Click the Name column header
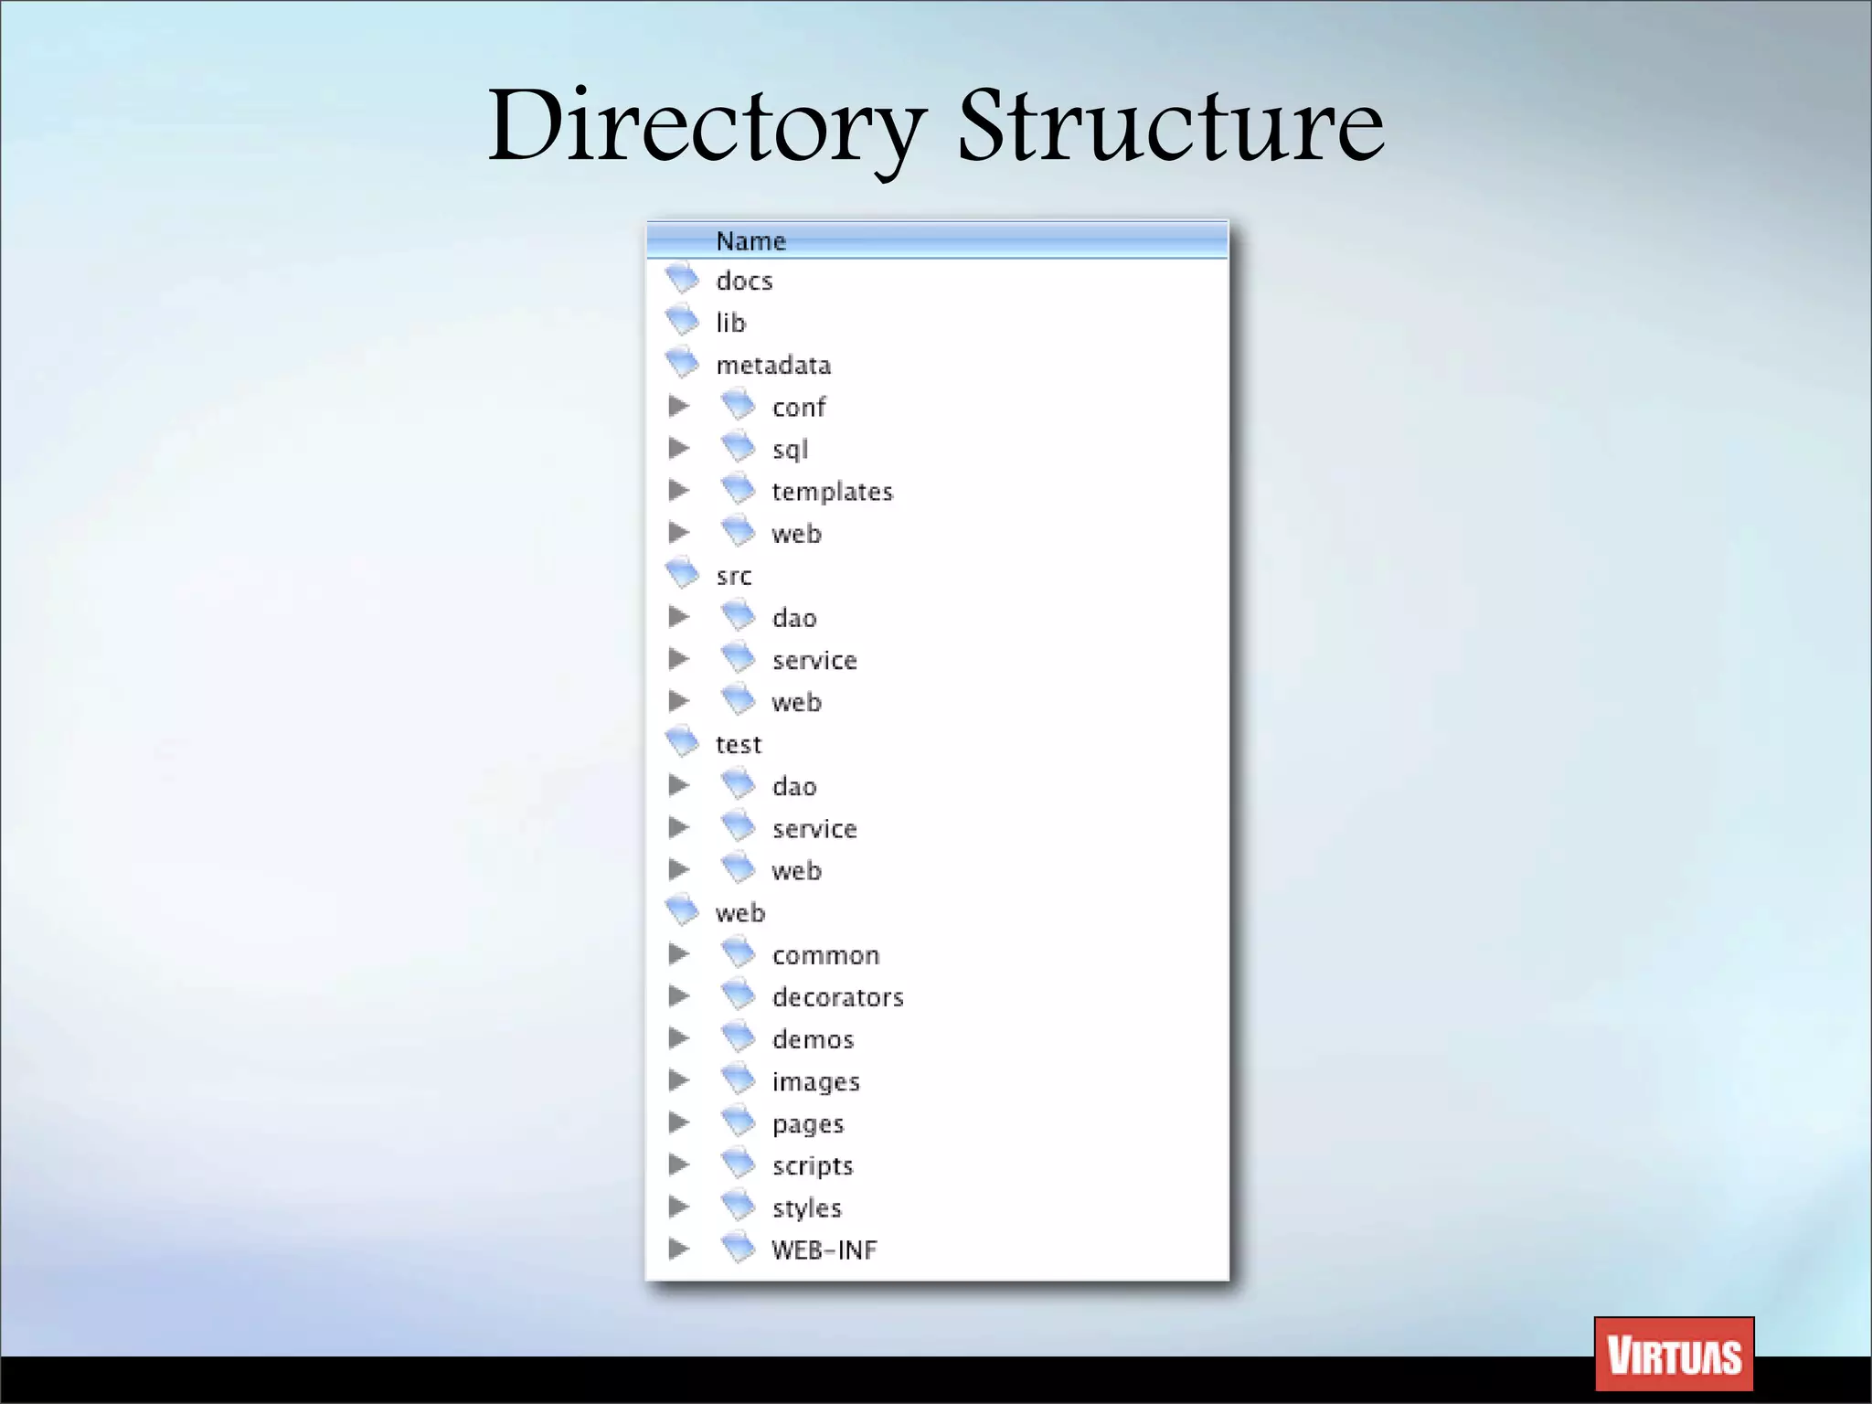Viewport: 1872px width, 1404px height. [x=750, y=240]
